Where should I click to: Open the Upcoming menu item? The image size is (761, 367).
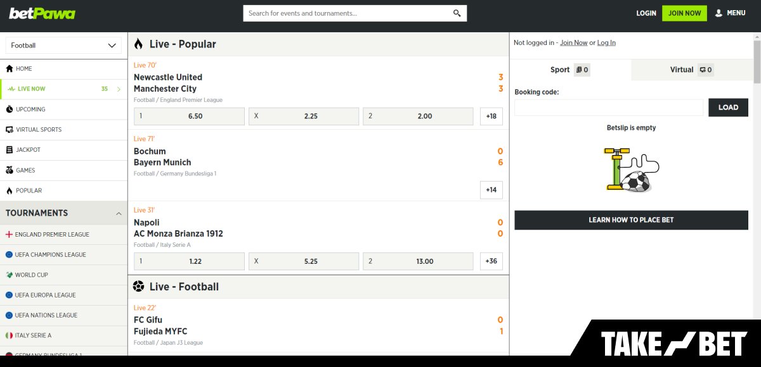click(63, 109)
